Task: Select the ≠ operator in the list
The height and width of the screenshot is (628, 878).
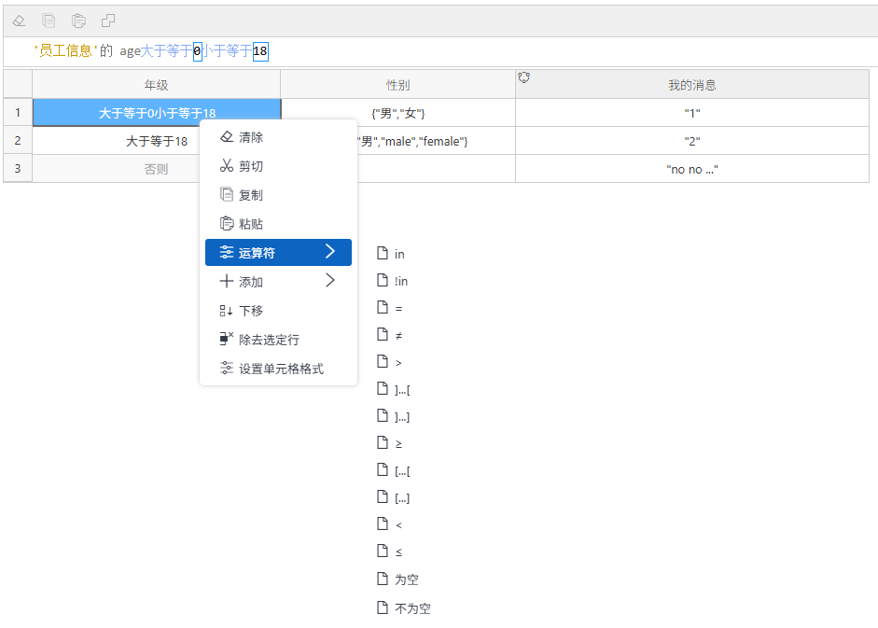Action: tap(398, 335)
